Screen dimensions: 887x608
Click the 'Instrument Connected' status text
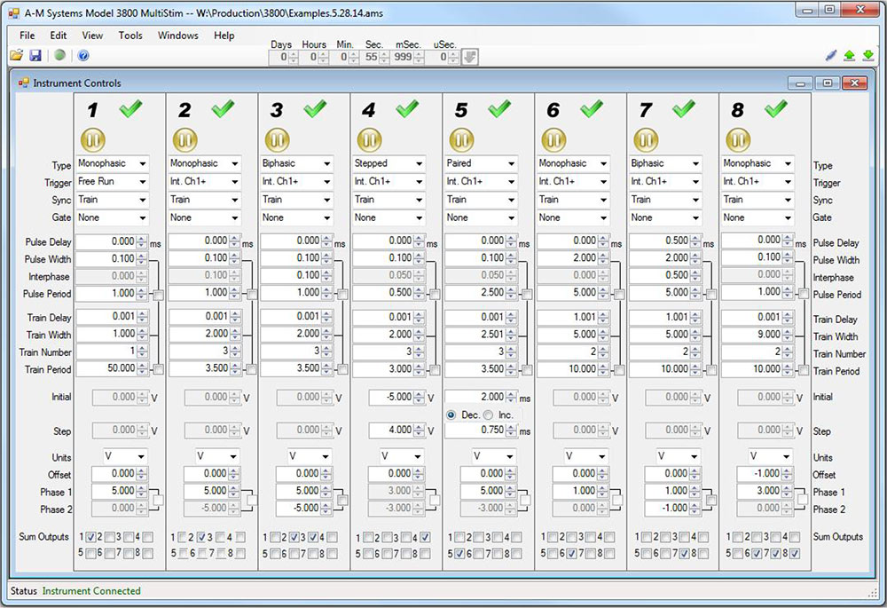coord(91,591)
